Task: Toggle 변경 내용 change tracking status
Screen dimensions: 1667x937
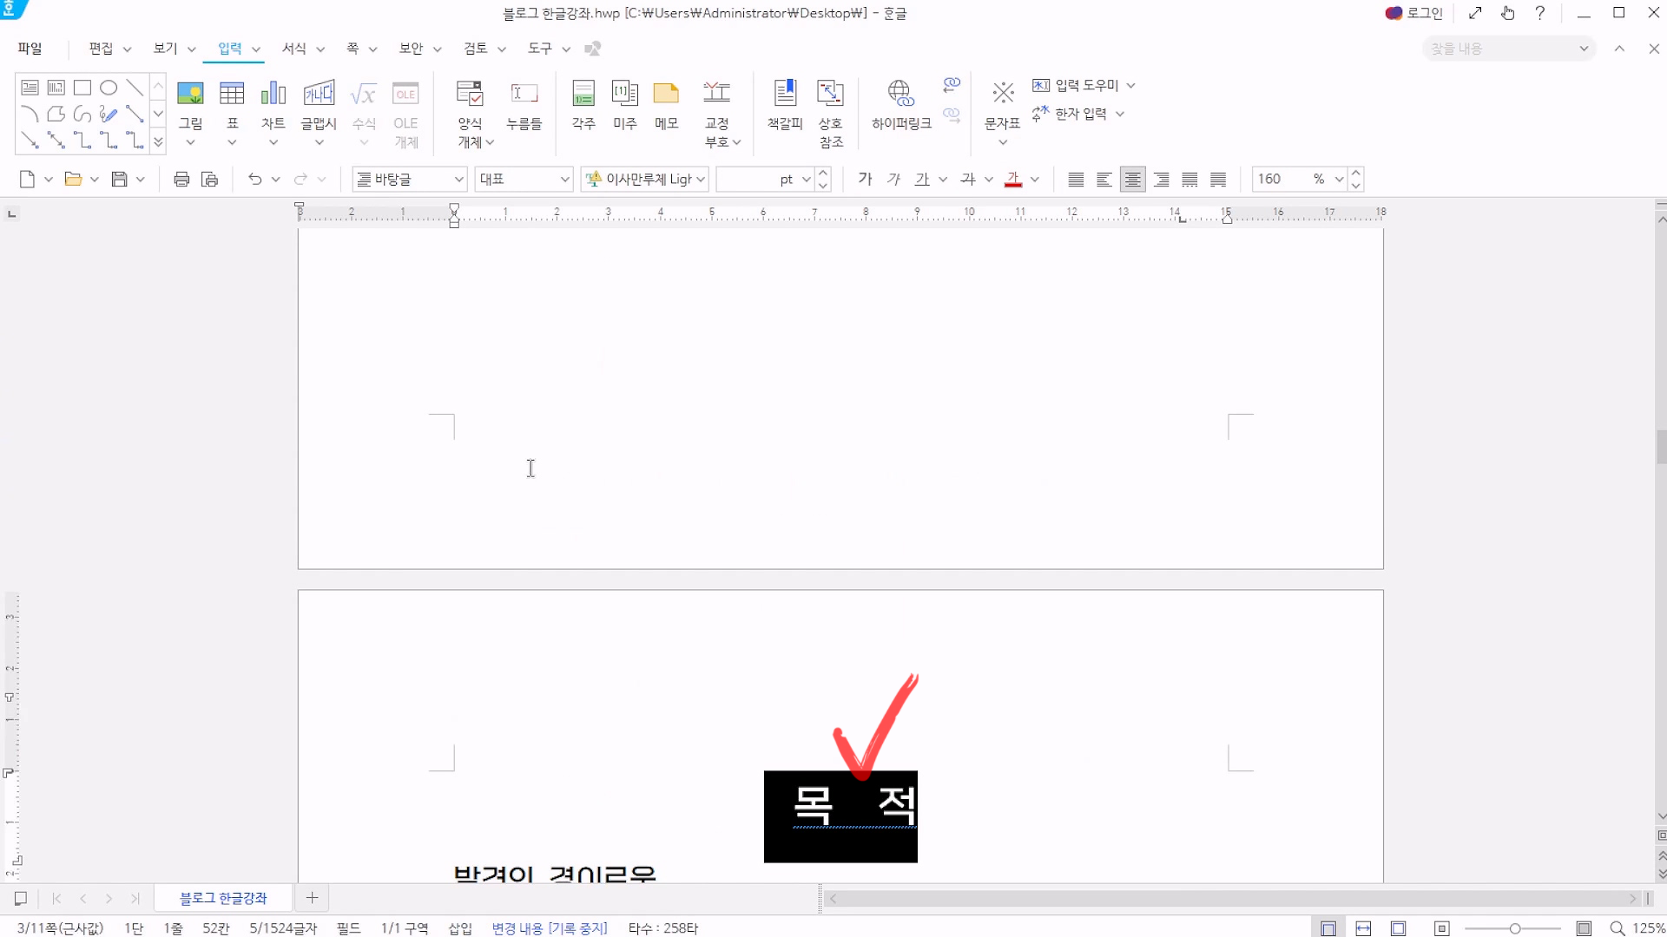Action: point(549,928)
